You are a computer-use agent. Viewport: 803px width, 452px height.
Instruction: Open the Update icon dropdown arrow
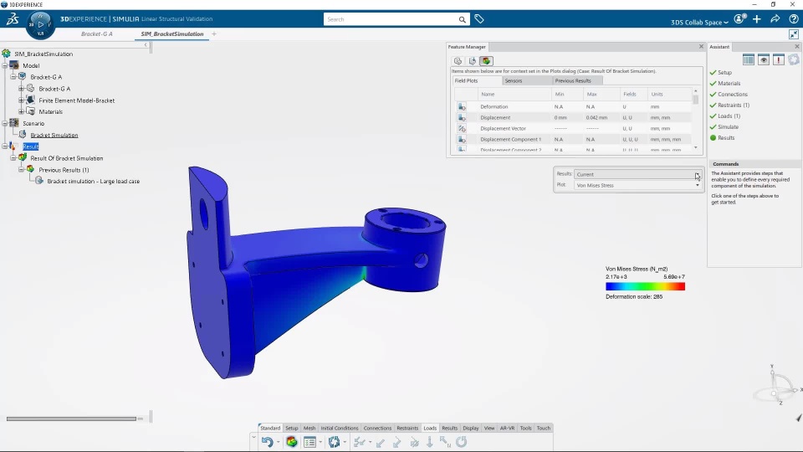(x=345, y=442)
